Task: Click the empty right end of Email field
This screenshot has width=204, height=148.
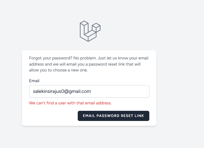Action: [129, 91]
